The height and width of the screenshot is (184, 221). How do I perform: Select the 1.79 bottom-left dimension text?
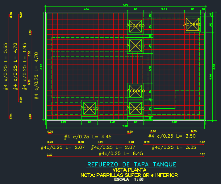click(63, 122)
